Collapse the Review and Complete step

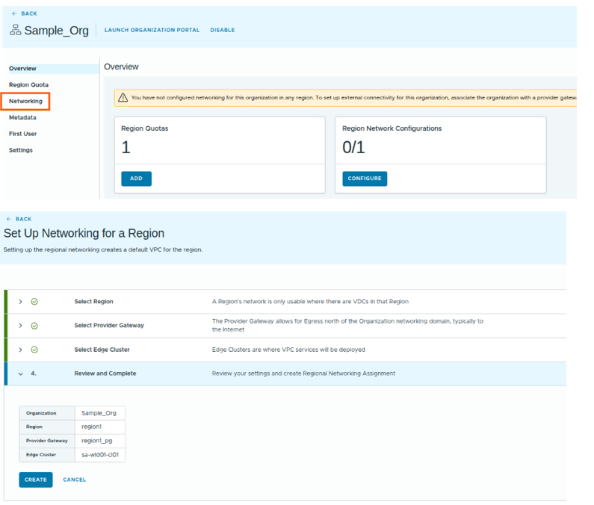tap(20, 374)
